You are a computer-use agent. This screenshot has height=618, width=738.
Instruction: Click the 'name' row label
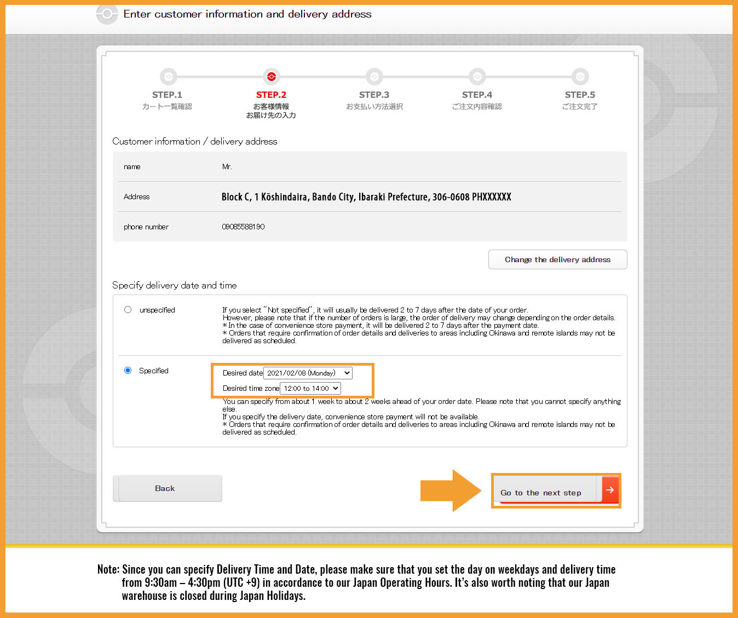tap(132, 166)
